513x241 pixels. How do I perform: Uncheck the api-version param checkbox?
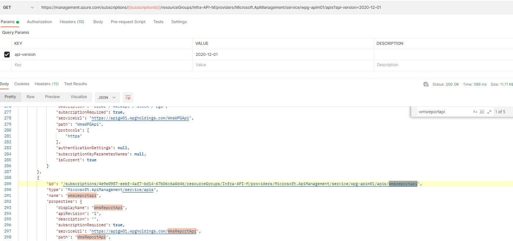pos(7,54)
